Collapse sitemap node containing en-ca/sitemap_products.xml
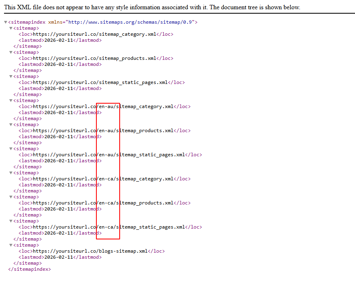 coord(11,197)
